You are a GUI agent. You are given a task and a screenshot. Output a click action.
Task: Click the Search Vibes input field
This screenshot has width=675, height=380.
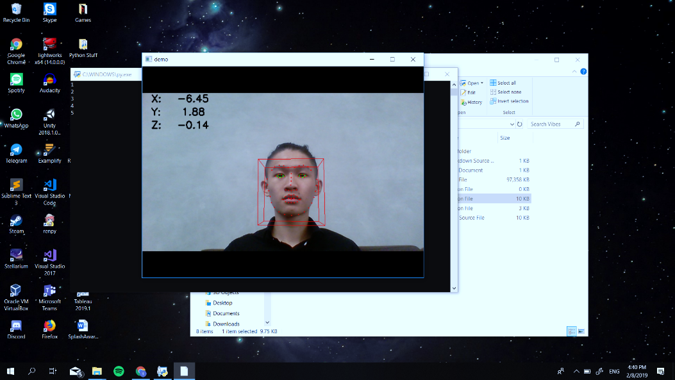click(555, 124)
